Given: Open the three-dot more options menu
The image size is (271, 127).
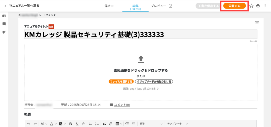Looking at the screenshot, I should click(265, 6).
